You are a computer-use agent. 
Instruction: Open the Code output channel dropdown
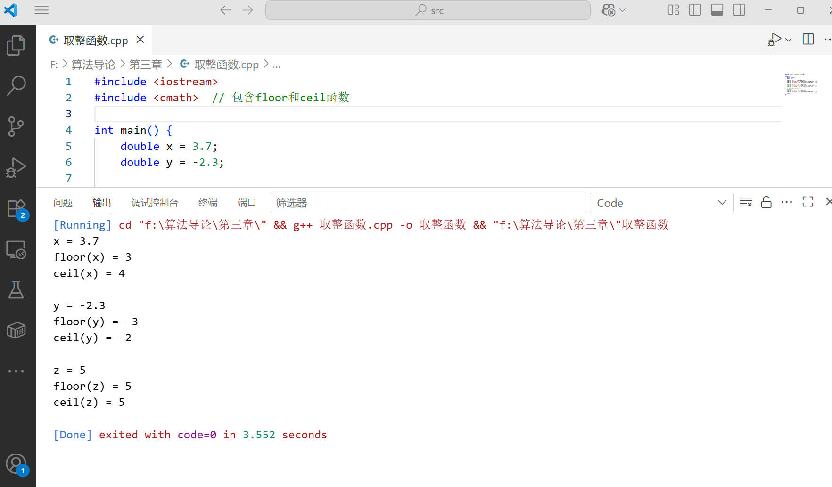(661, 203)
